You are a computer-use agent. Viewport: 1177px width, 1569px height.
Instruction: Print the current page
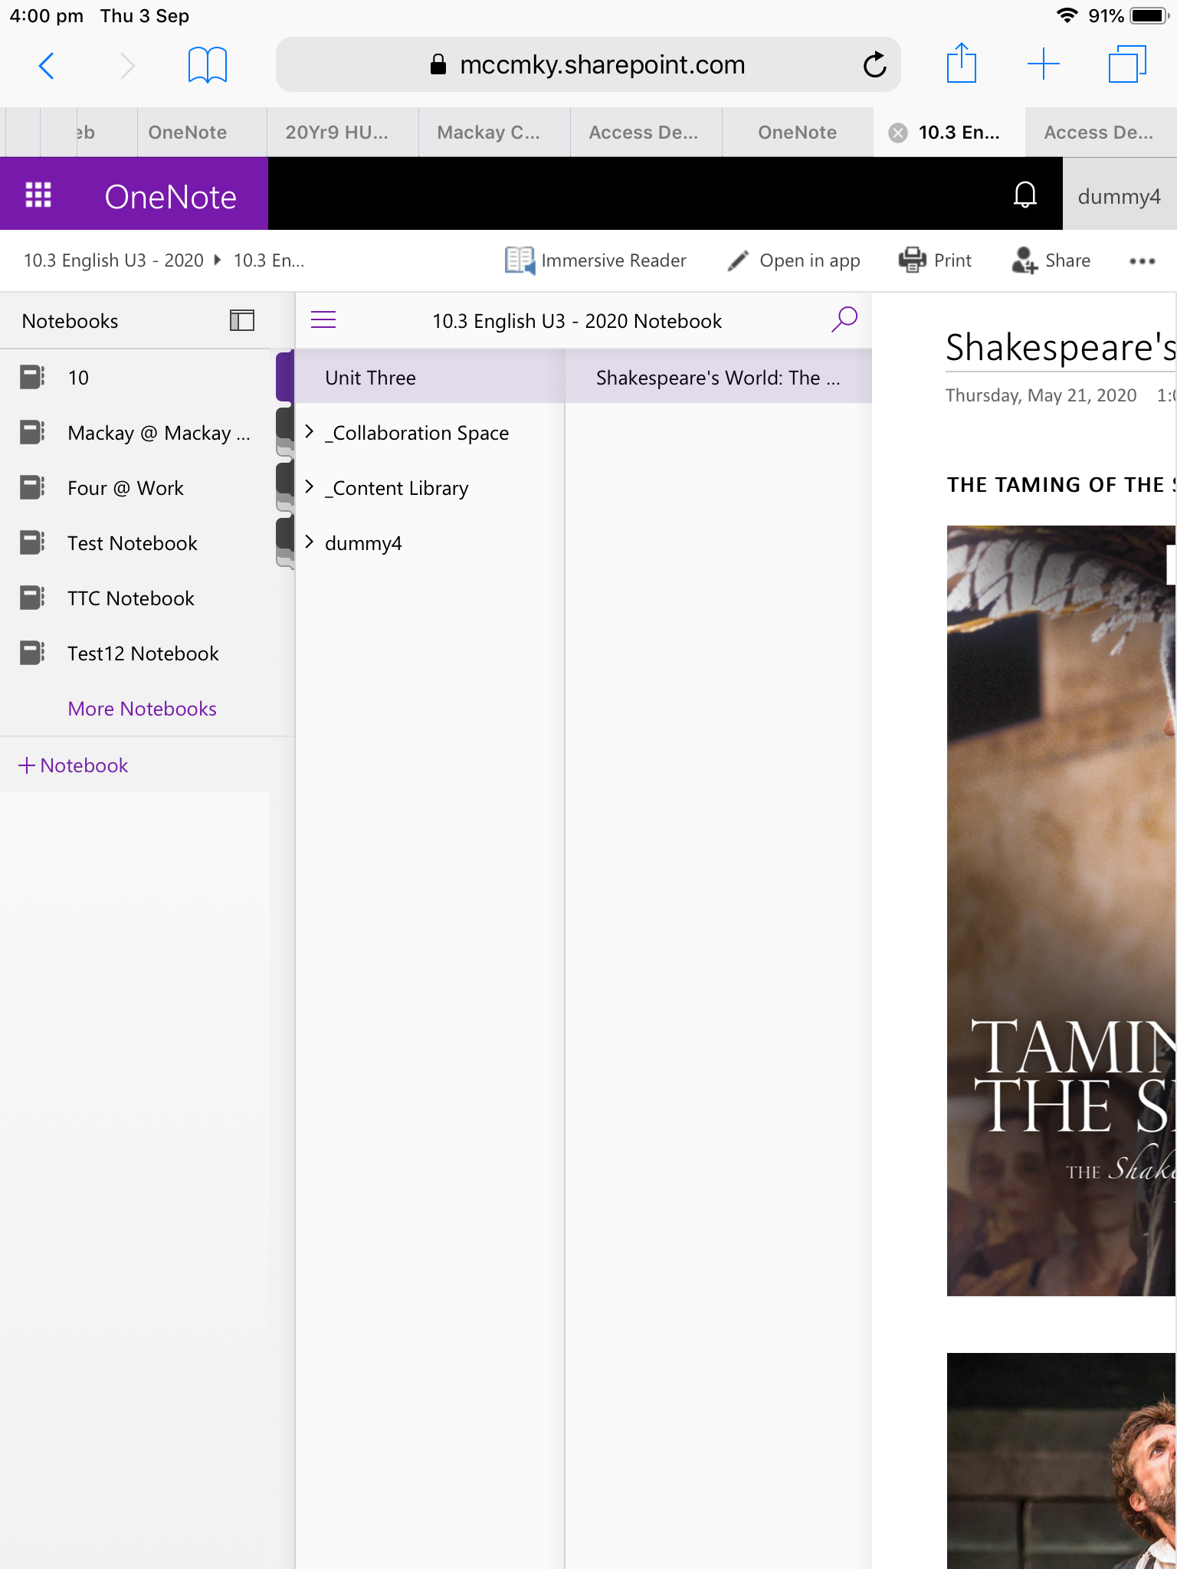click(935, 260)
